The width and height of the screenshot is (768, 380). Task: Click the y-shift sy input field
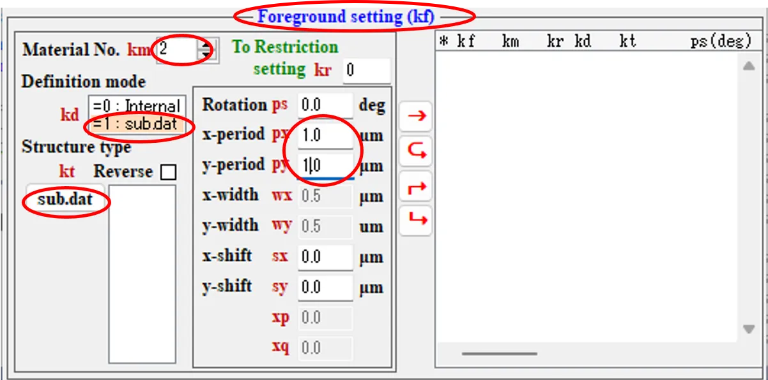tap(325, 288)
